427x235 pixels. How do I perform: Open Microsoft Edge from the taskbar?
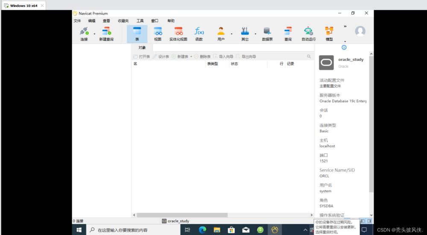tap(202, 230)
